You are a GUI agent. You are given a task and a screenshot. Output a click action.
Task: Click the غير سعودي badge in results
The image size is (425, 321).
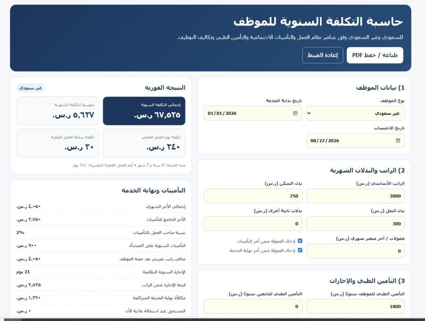pyautogui.click(x=31, y=88)
